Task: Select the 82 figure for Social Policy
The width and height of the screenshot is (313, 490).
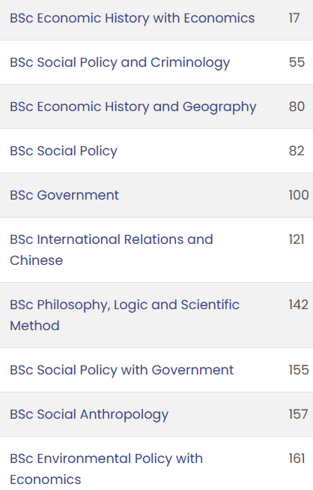Action: 297,151
